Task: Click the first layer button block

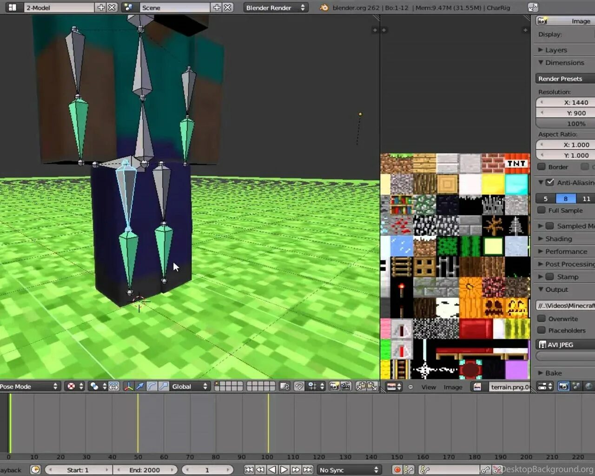Action: pos(228,386)
